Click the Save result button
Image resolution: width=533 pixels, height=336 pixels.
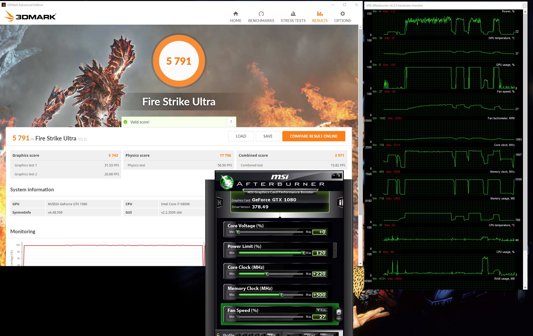pos(268,136)
